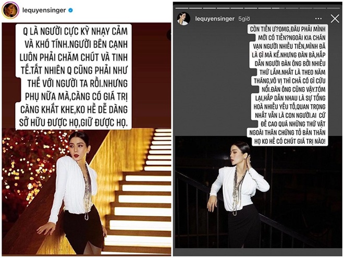Viewport: 344px width, 258px height.
Task: Select the half-filled current story progress segment
Action: click(x=278, y=8)
